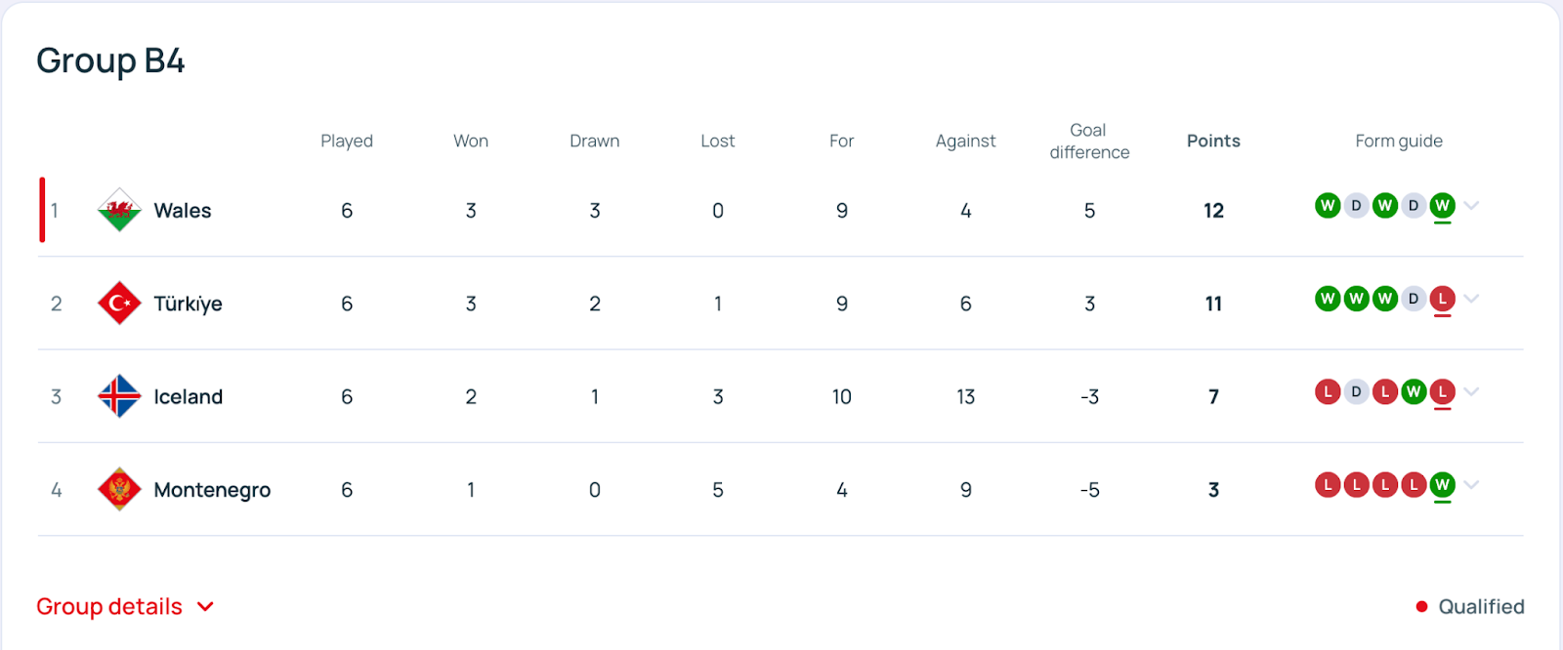Click the Goal difference column header

coord(1089,142)
